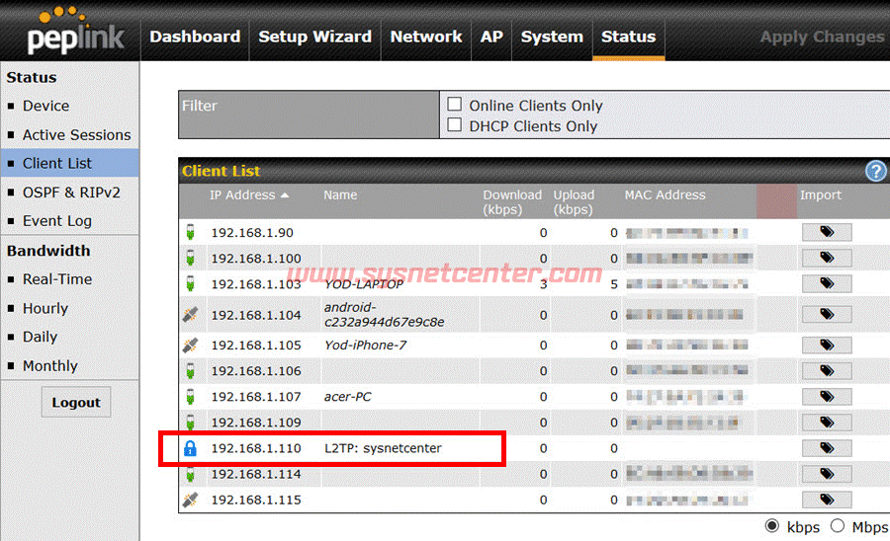Click the wireless icon beside 192.168.1.104

191,316
